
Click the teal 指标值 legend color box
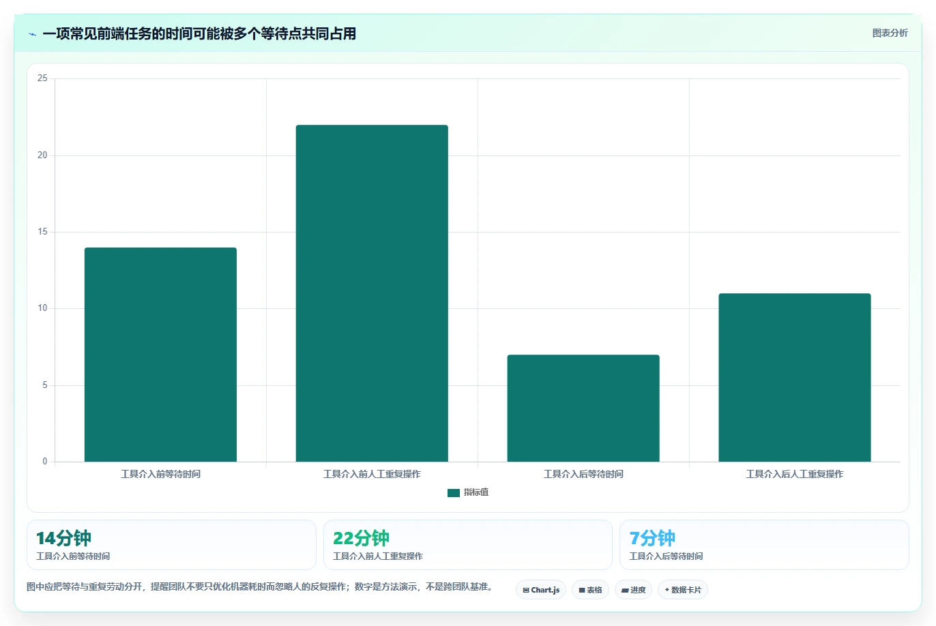coord(454,493)
